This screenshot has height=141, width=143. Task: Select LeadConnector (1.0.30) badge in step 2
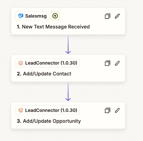[48, 63]
